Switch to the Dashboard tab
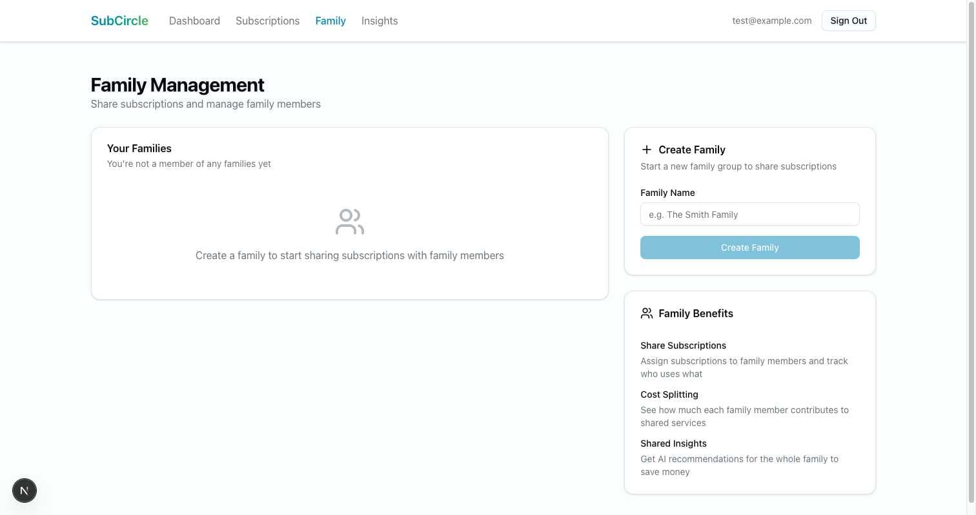This screenshot has height=515, width=976. (x=194, y=21)
